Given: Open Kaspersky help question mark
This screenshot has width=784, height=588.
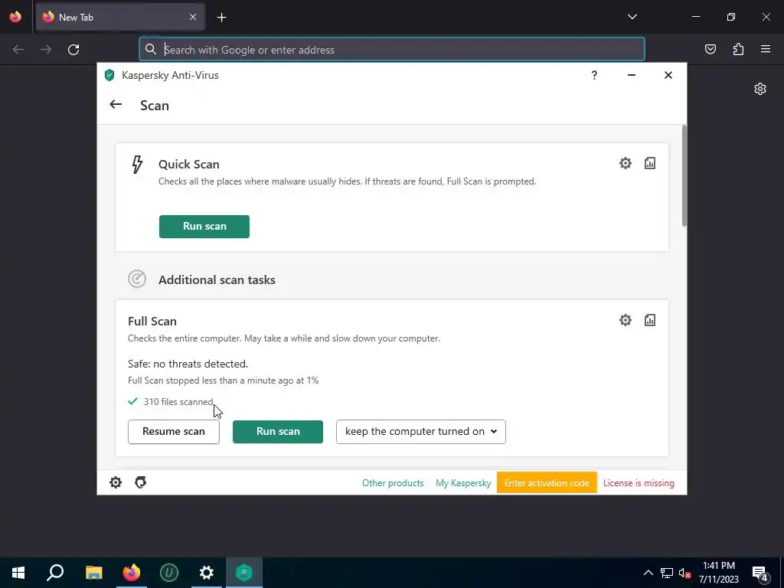Looking at the screenshot, I should 594,75.
